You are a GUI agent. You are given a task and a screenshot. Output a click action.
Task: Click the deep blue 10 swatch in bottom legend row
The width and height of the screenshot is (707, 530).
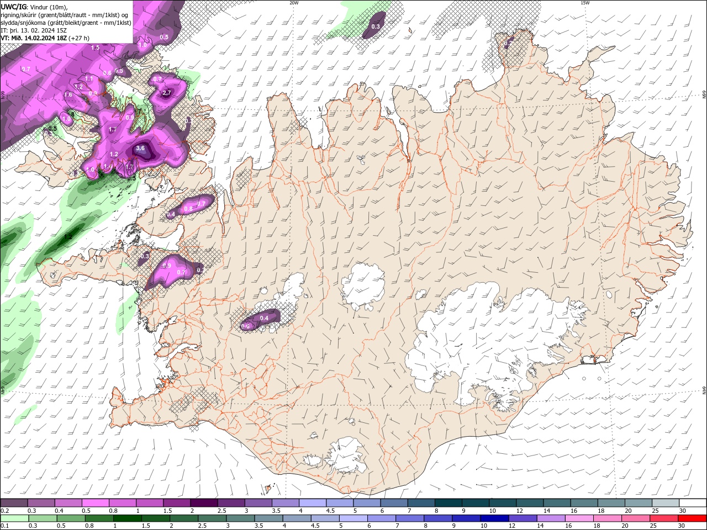pyautogui.click(x=494, y=518)
